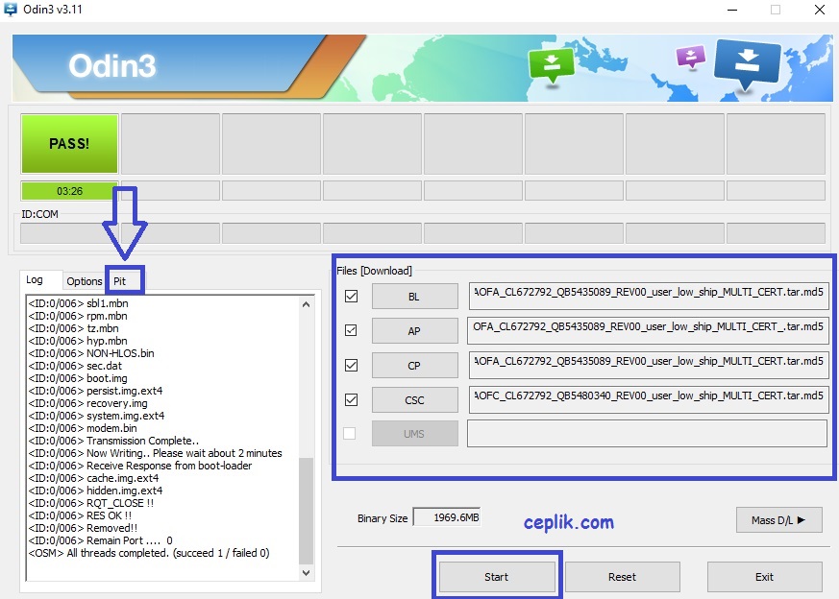Screen dimensions: 839x599
Task: Click the purple download icon in banner
Action: click(691, 57)
